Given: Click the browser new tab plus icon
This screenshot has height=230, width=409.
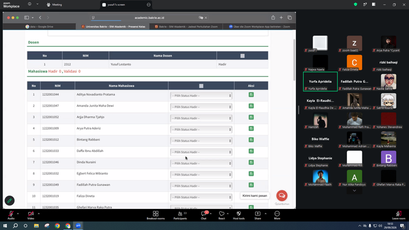Looking at the screenshot, I should pos(281,17).
